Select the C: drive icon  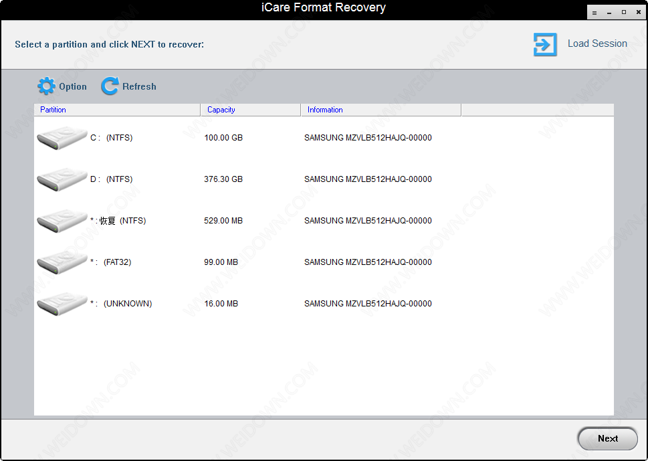tap(62, 138)
